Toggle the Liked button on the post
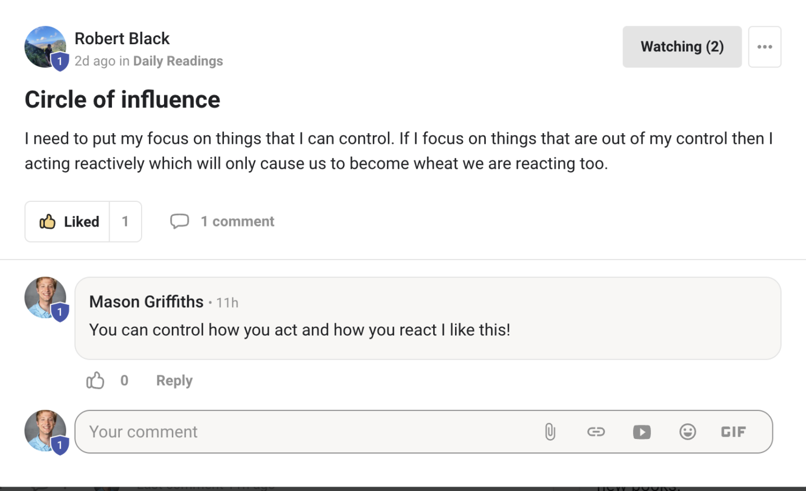The height and width of the screenshot is (491, 806). click(x=68, y=221)
